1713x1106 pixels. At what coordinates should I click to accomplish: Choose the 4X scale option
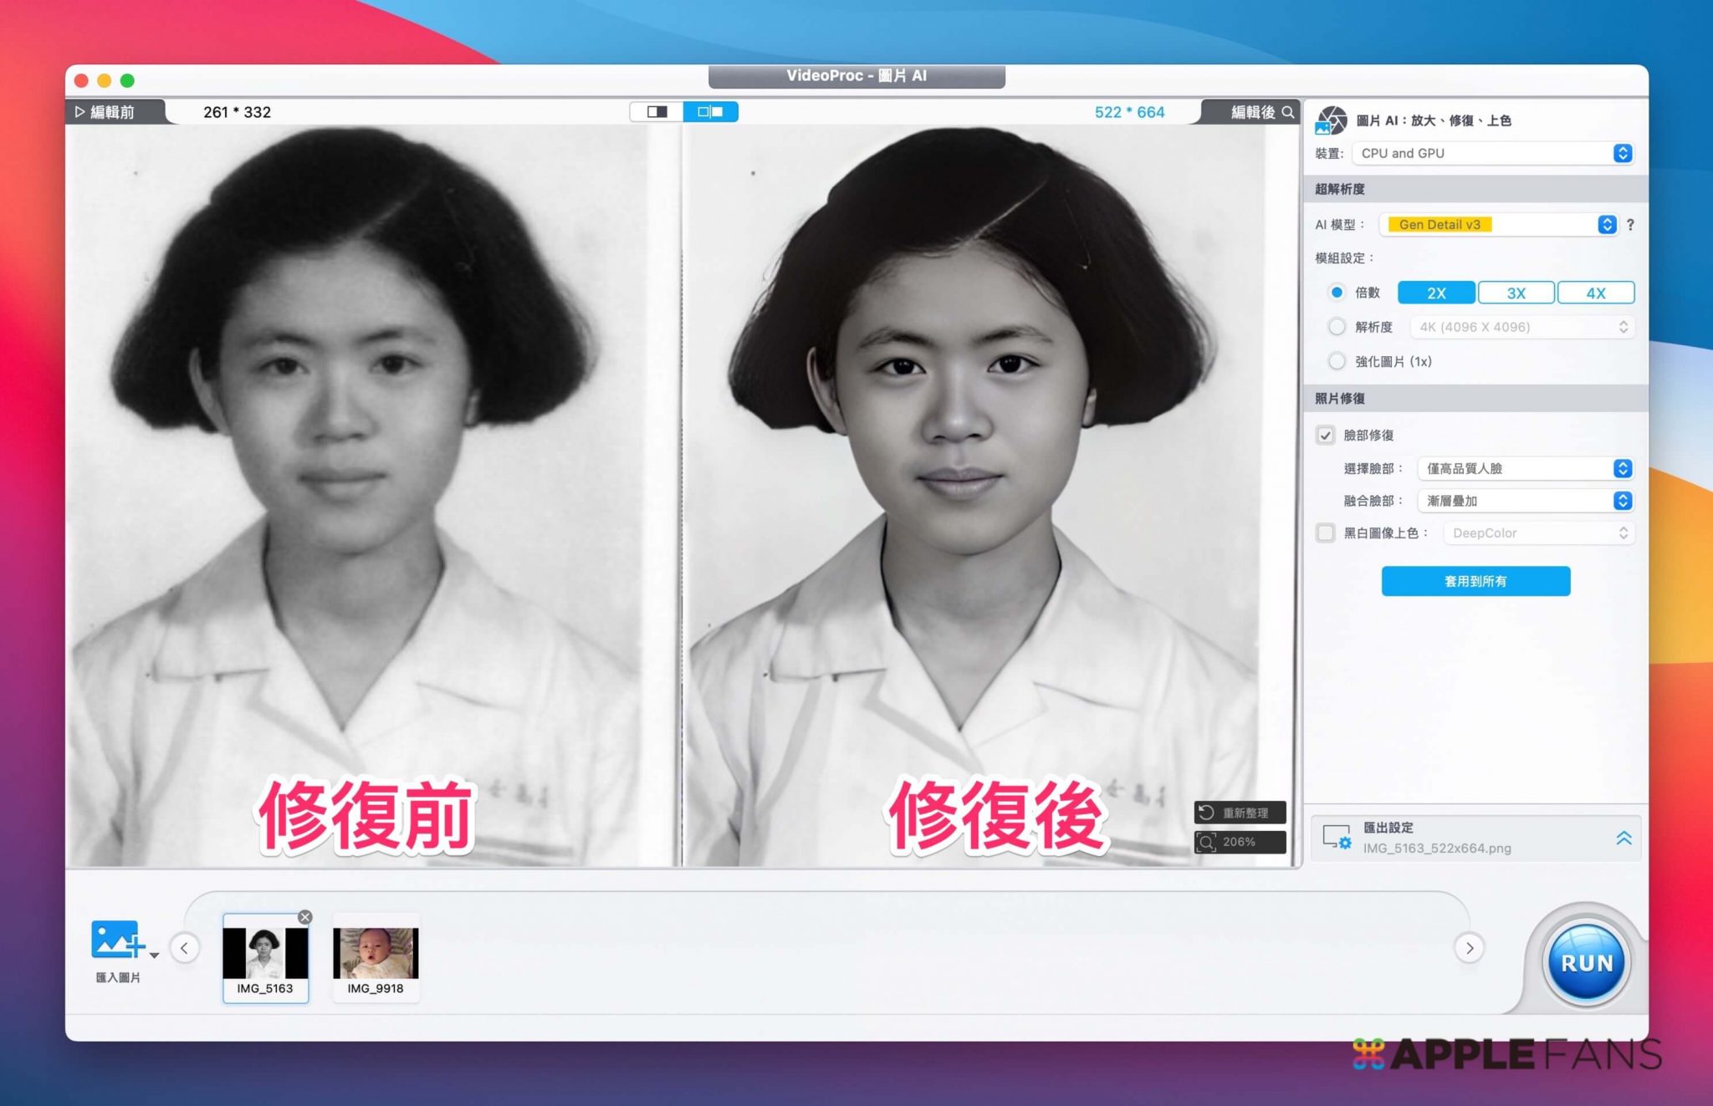[1595, 293]
